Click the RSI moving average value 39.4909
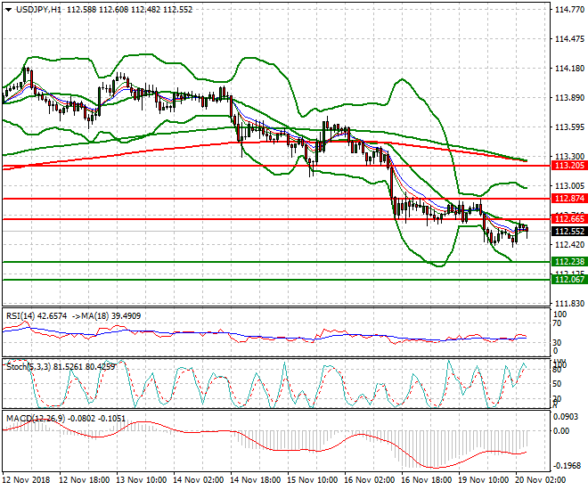 [126, 316]
